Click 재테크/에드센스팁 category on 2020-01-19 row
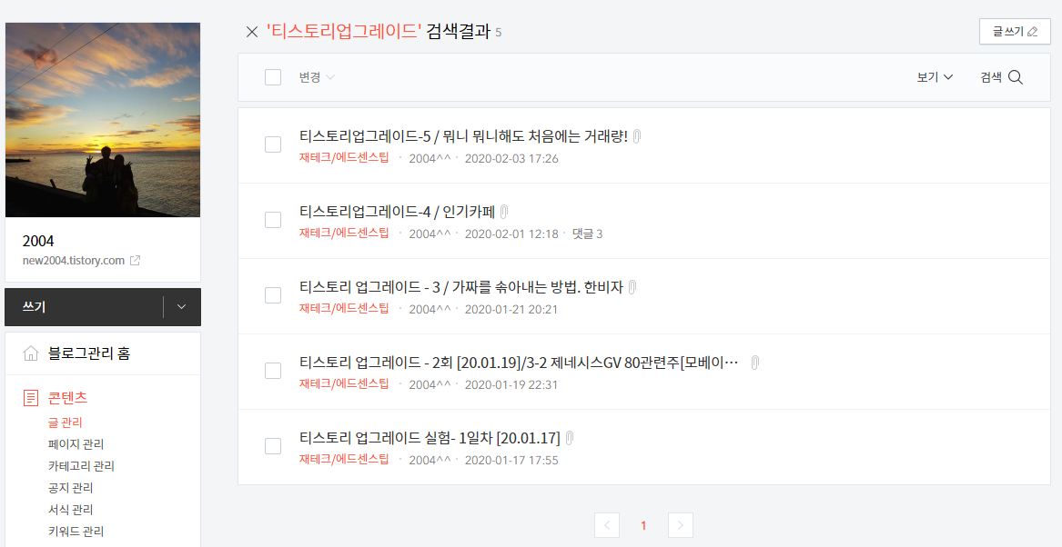The image size is (1062, 547). tap(344, 384)
